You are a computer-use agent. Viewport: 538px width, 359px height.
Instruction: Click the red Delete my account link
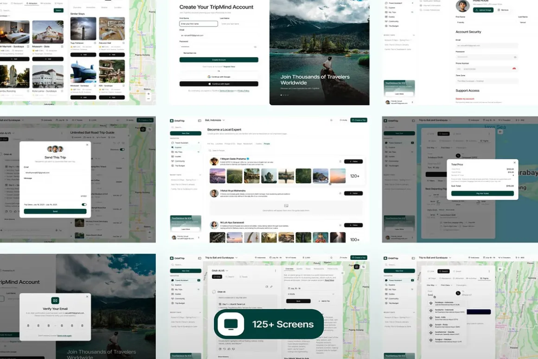point(465,99)
